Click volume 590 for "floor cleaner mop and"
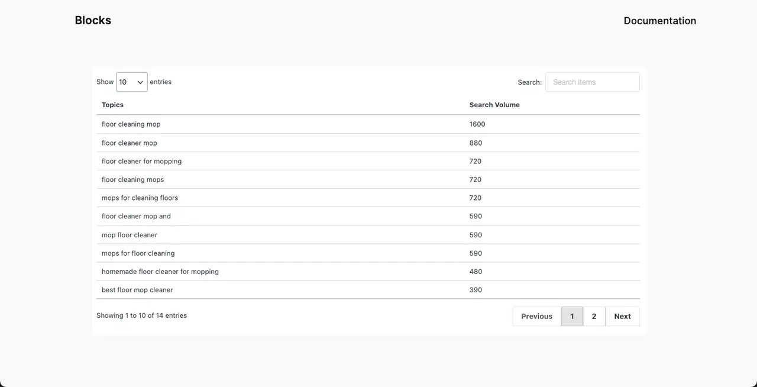Viewport: 757px width, 387px height. pos(476,216)
